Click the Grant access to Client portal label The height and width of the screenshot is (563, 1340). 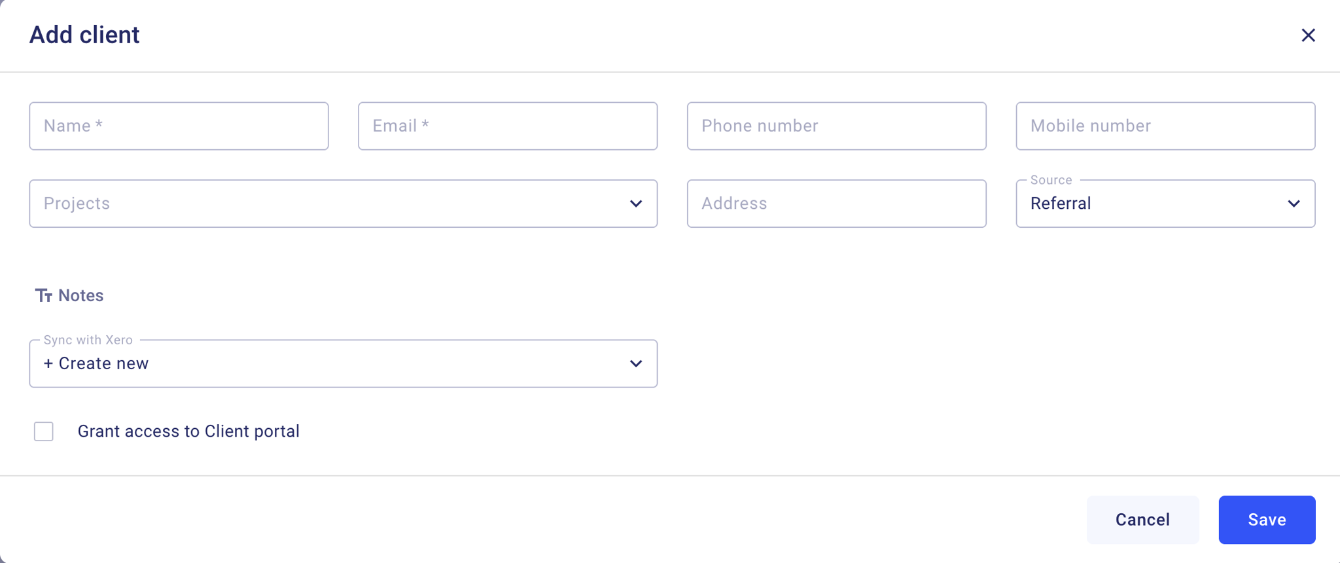click(188, 431)
